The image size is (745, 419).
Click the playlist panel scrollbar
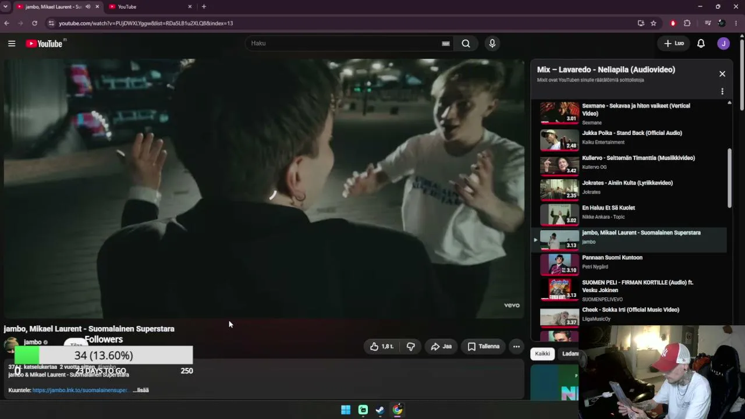tap(729, 177)
